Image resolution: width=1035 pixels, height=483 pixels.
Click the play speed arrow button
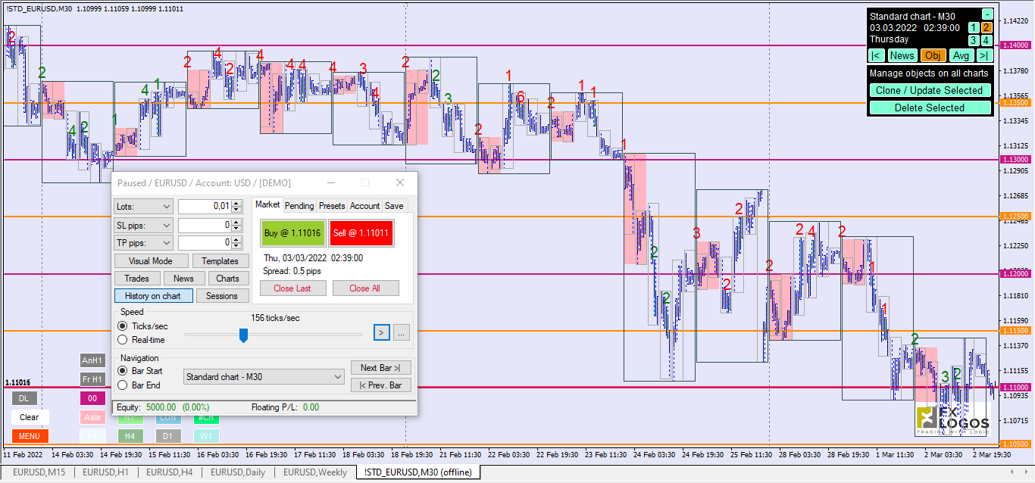point(382,332)
